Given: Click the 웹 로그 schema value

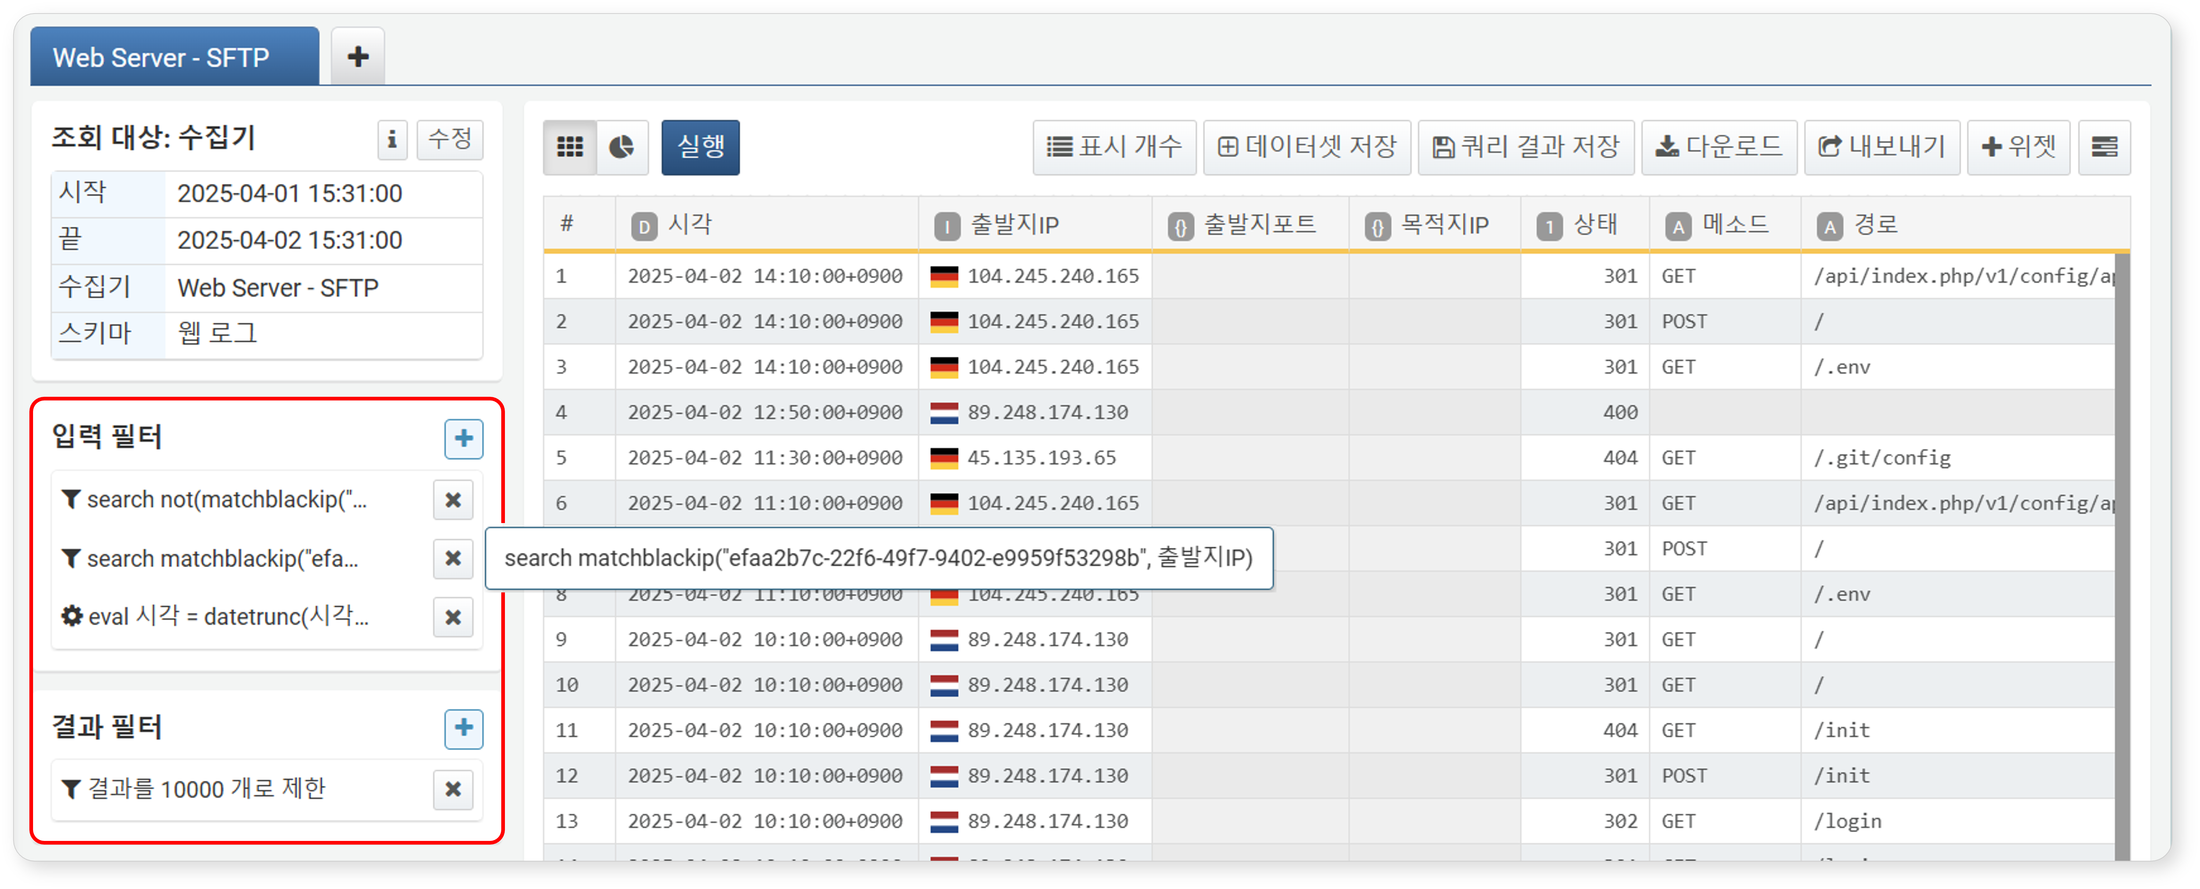Looking at the screenshot, I should [217, 332].
